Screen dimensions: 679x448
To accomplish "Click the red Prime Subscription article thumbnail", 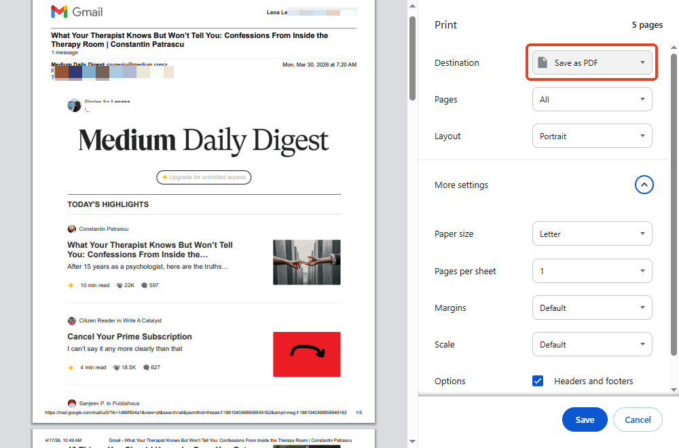I will pos(306,354).
